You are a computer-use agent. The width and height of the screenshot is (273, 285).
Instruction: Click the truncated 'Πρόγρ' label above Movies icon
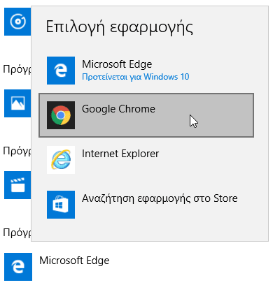[x=17, y=151]
